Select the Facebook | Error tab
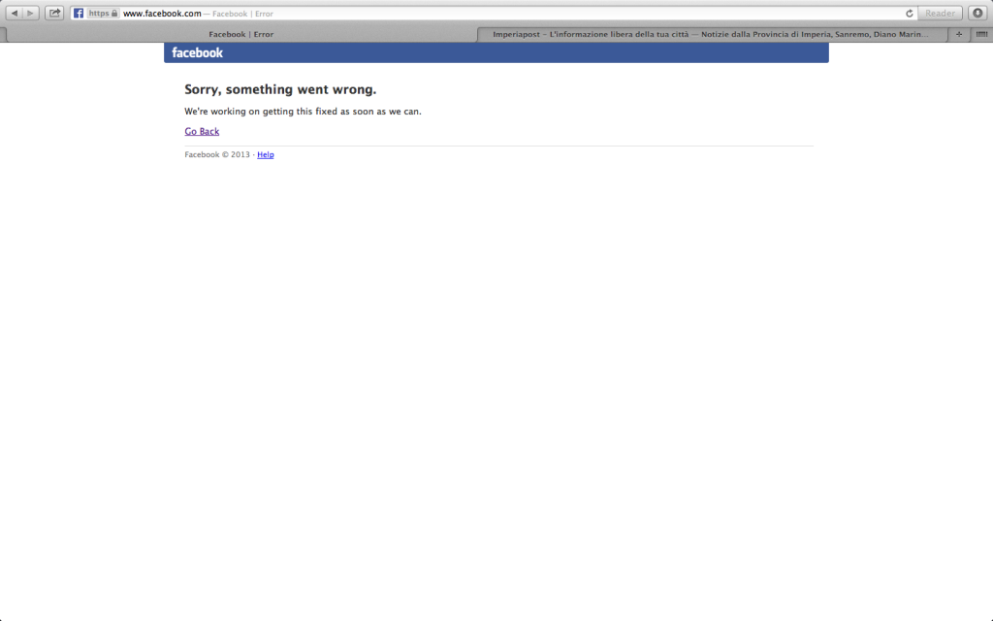Screen dimensions: 993x621 [x=240, y=34]
